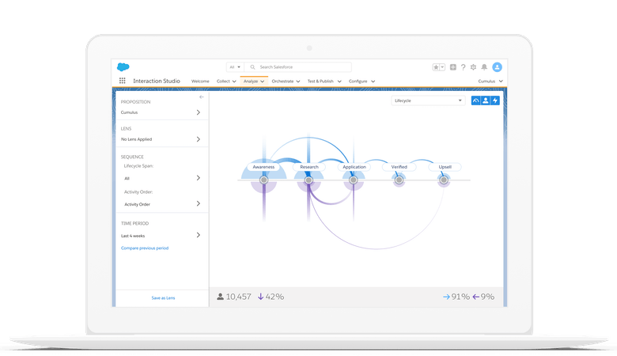Go to the Welcome tab

coord(200,81)
